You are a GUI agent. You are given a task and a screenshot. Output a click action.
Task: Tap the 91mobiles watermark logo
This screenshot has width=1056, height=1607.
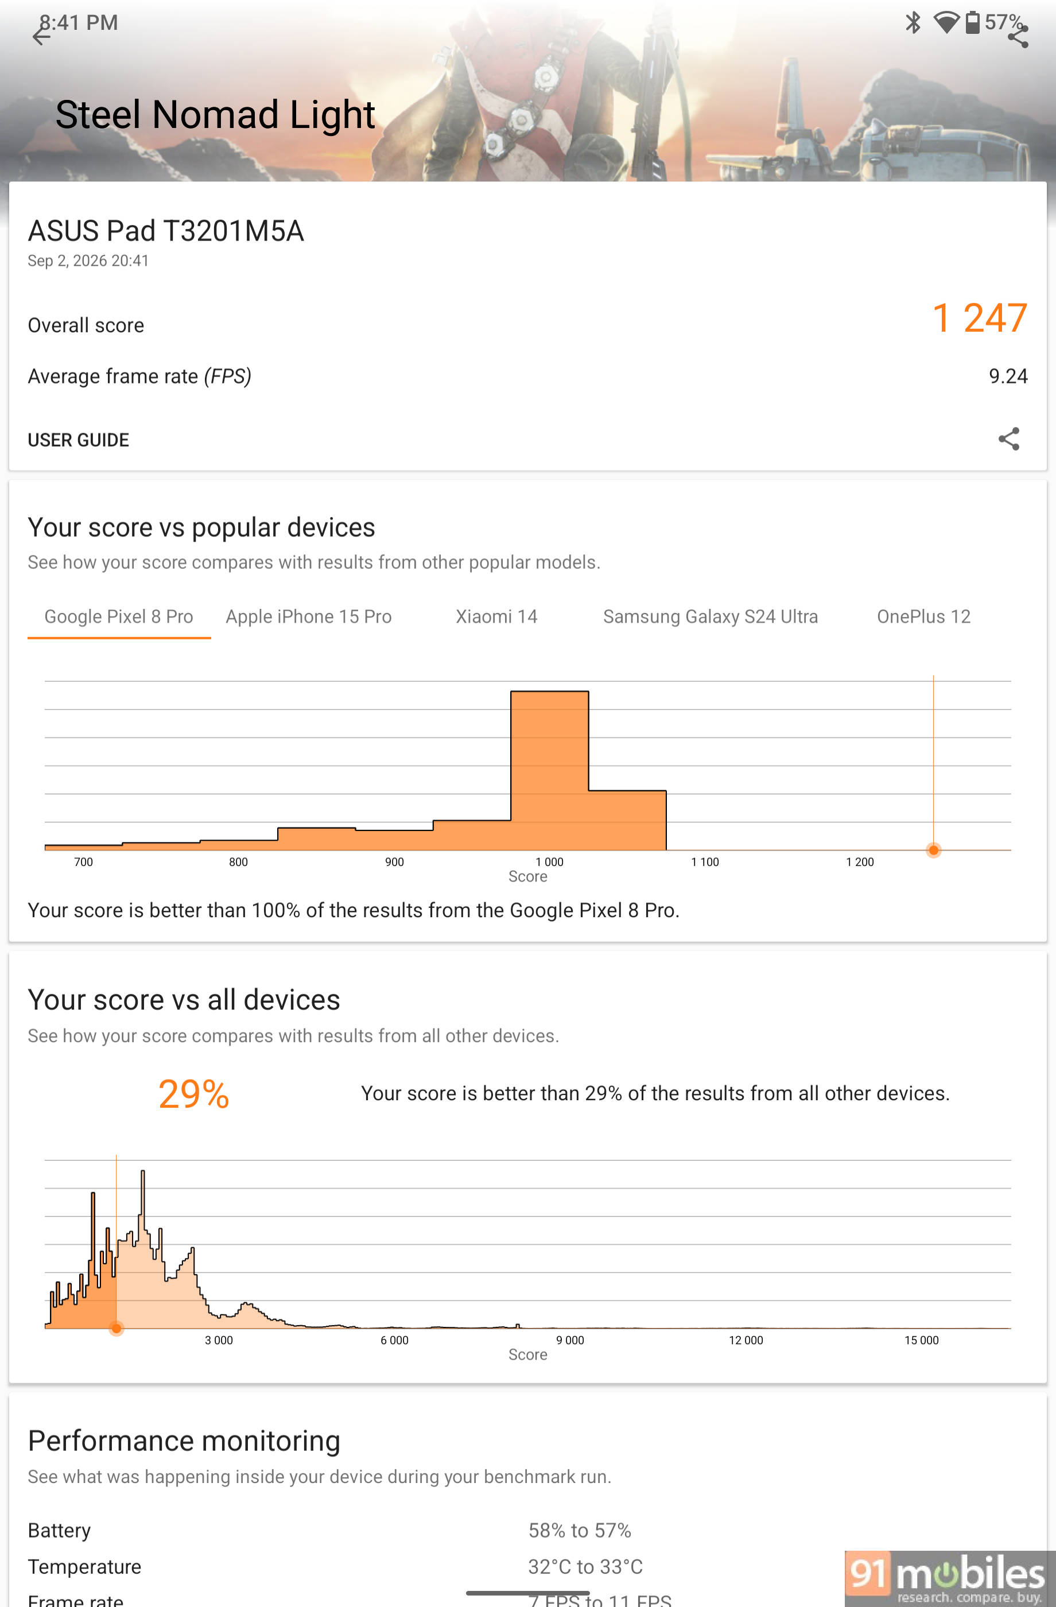[x=948, y=1578]
